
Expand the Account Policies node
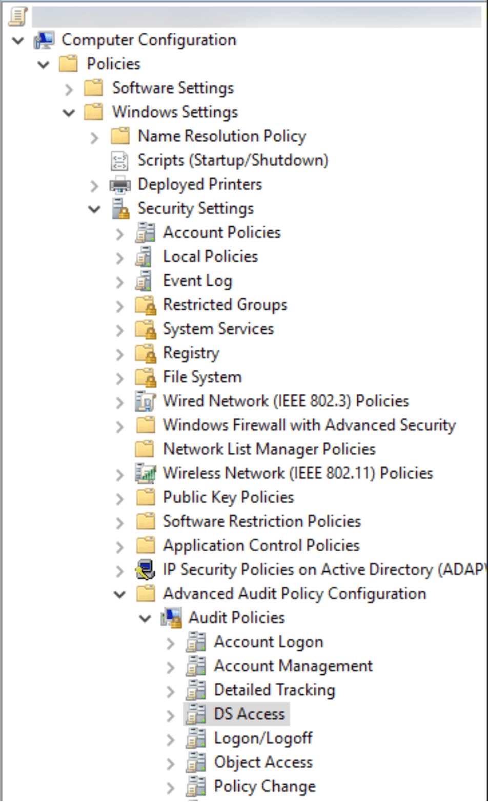click(x=120, y=233)
